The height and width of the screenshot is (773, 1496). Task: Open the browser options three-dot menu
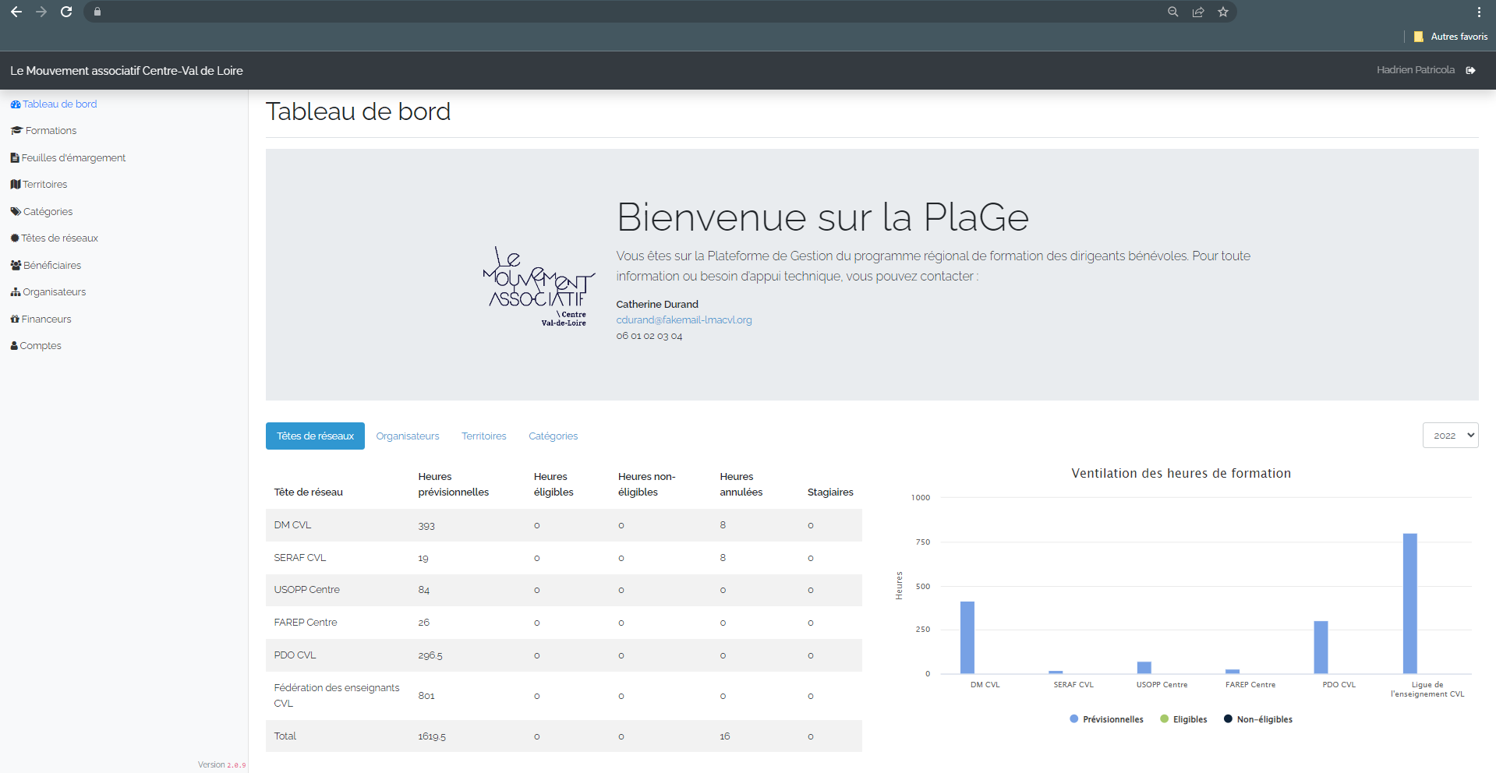1480,12
